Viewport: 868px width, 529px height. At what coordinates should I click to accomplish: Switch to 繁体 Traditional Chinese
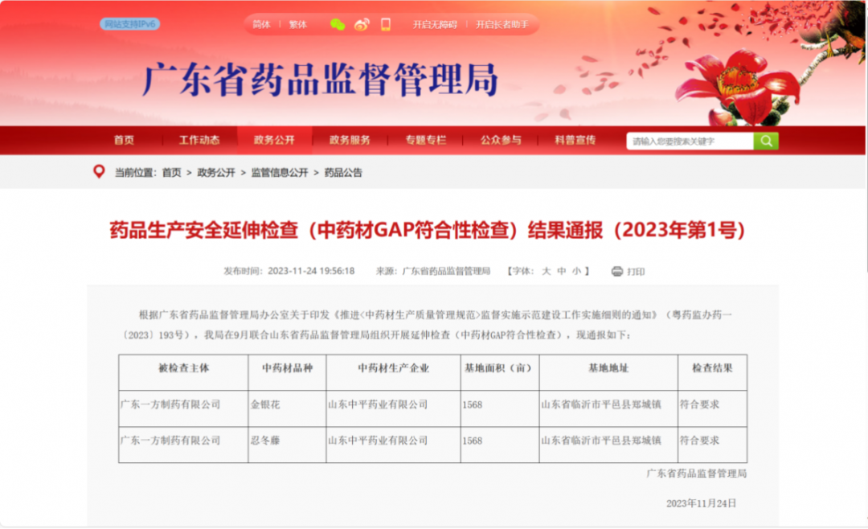click(x=298, y=25)
